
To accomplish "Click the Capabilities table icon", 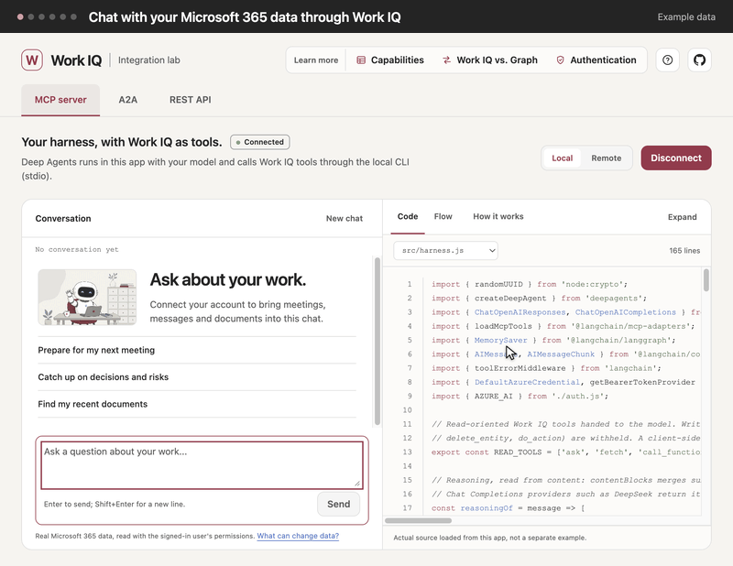I will (361, 60).
